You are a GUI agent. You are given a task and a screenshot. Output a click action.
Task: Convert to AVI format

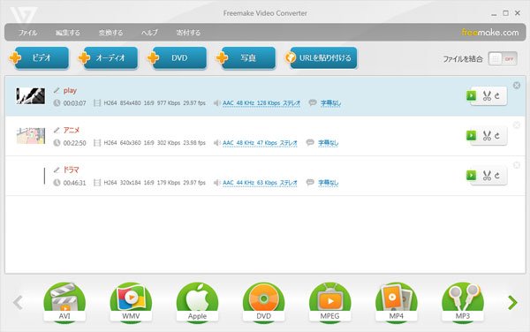coord(64,303)
